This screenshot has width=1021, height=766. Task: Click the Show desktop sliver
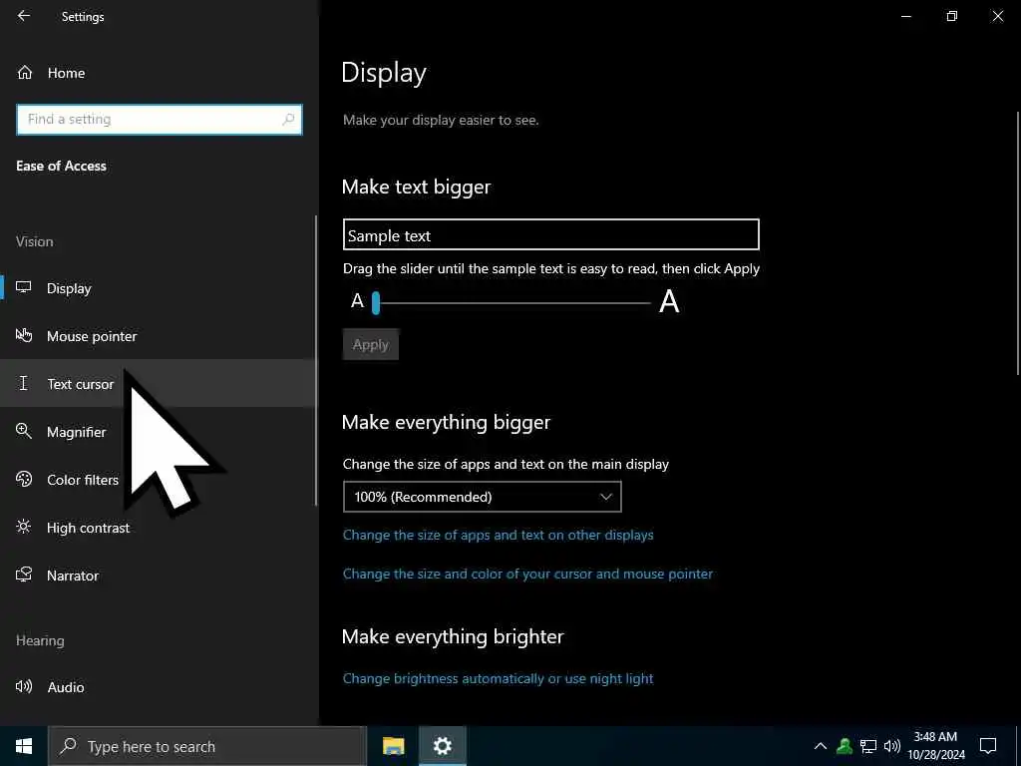point(1018,746)
